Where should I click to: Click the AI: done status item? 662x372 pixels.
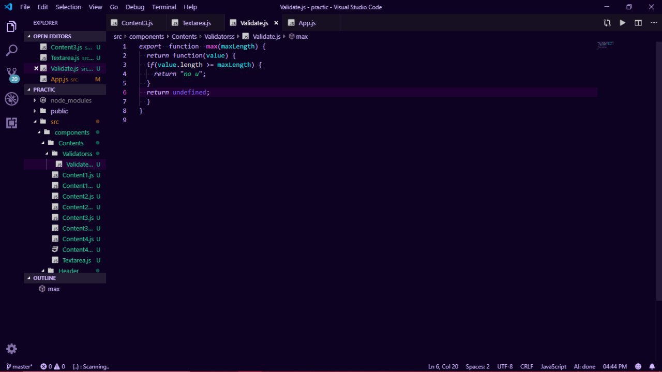click(x=584, y=366)
